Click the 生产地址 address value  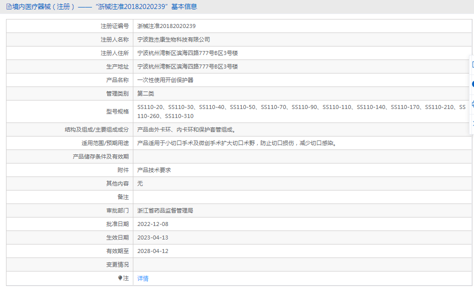click(187, 66)
